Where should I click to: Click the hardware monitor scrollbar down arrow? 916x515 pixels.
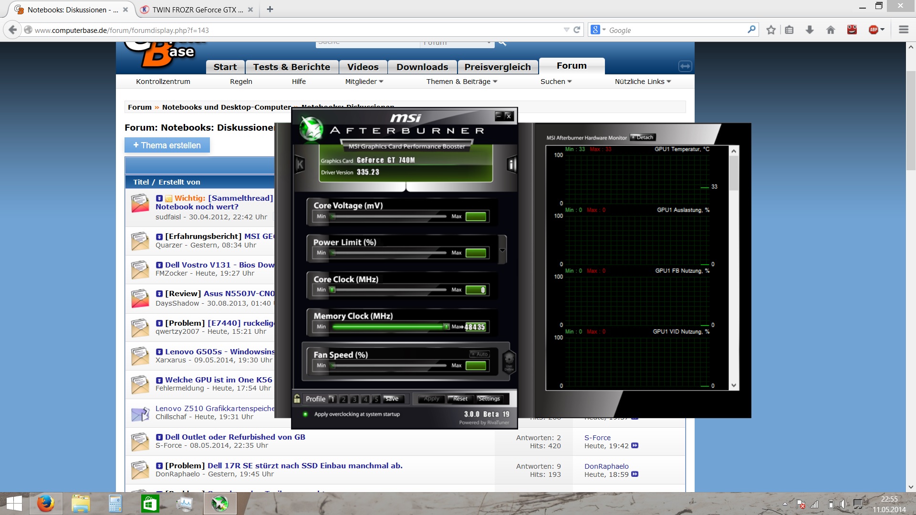point(734,385)
